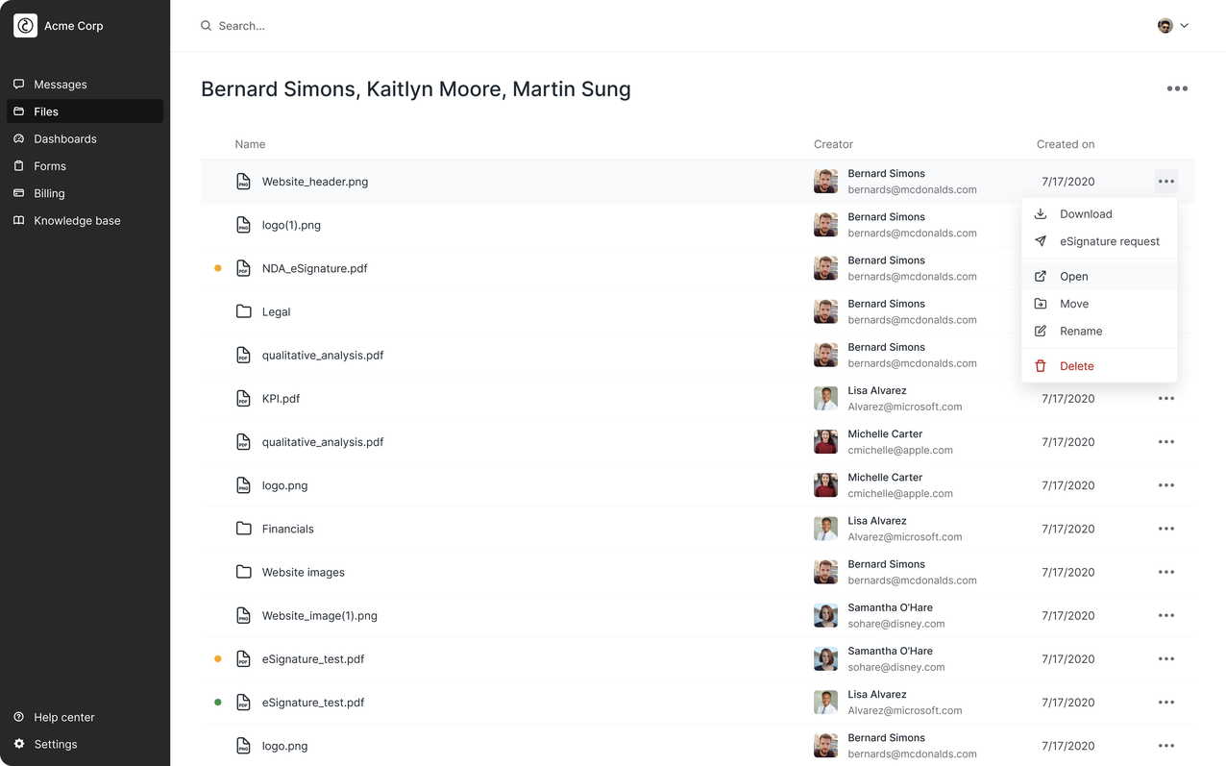Click the yellow dot next to eSignature_test.pdf
The image size is (1226, 766).
(x=217, y=658)
